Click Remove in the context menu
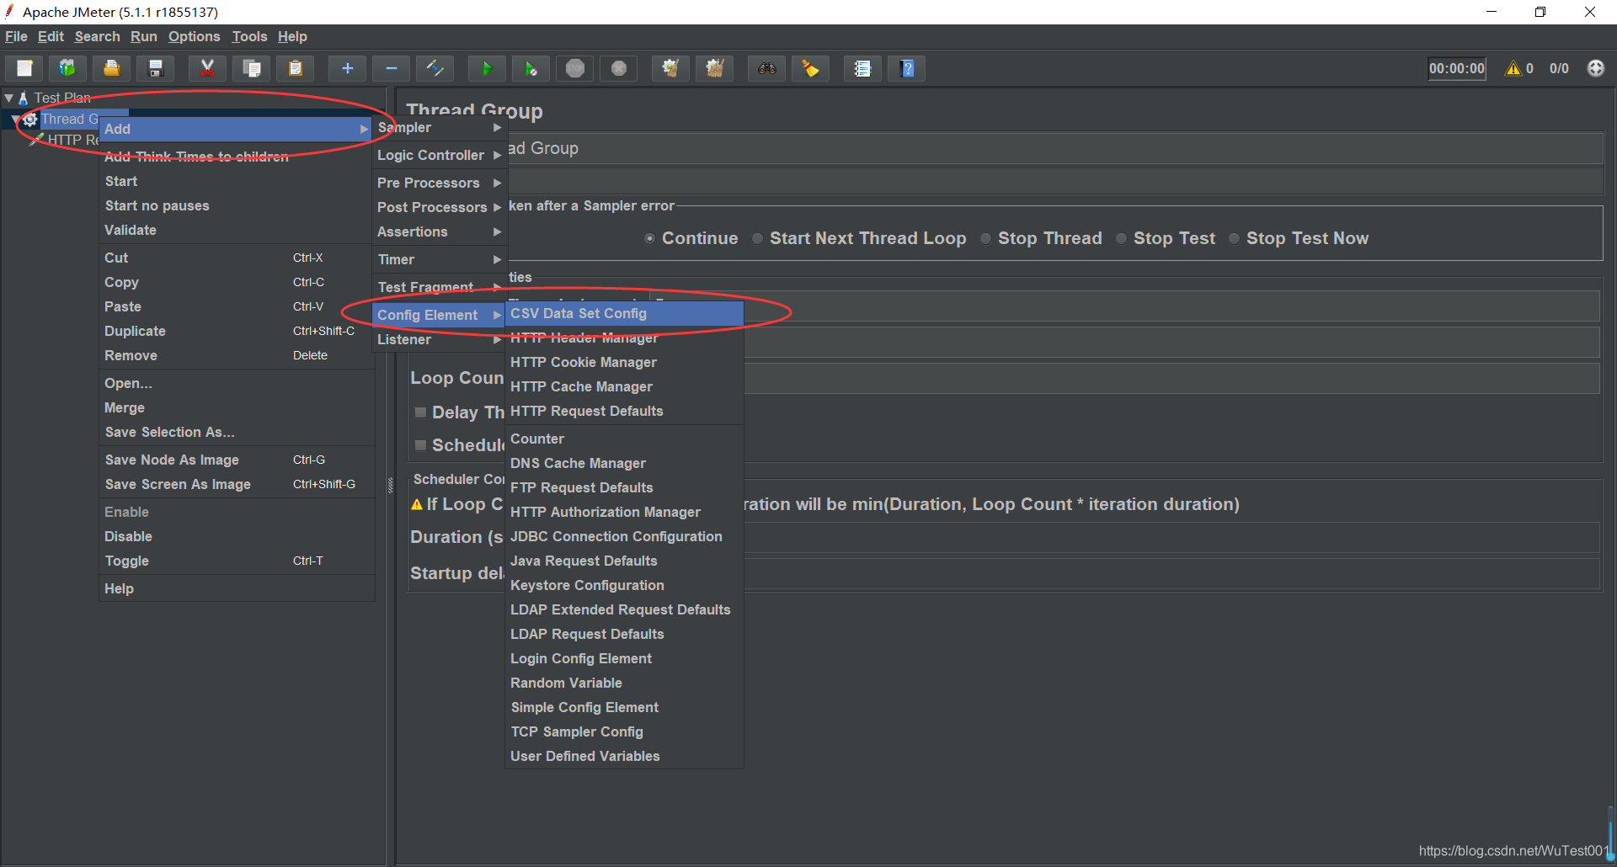This screenshot has height=867, width=1617. click(x=237, y=355)
